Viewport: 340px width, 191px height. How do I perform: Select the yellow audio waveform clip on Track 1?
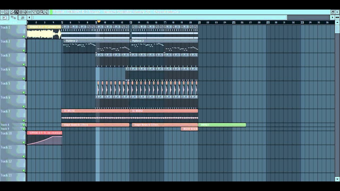pos(44,32)
